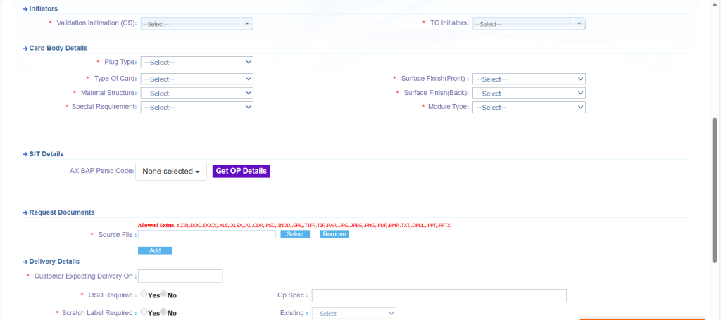This screenshot has width=721, height=320.
Task: Select Yes for OSD Required
Action: pyautogui.click(x=144, y=295)
